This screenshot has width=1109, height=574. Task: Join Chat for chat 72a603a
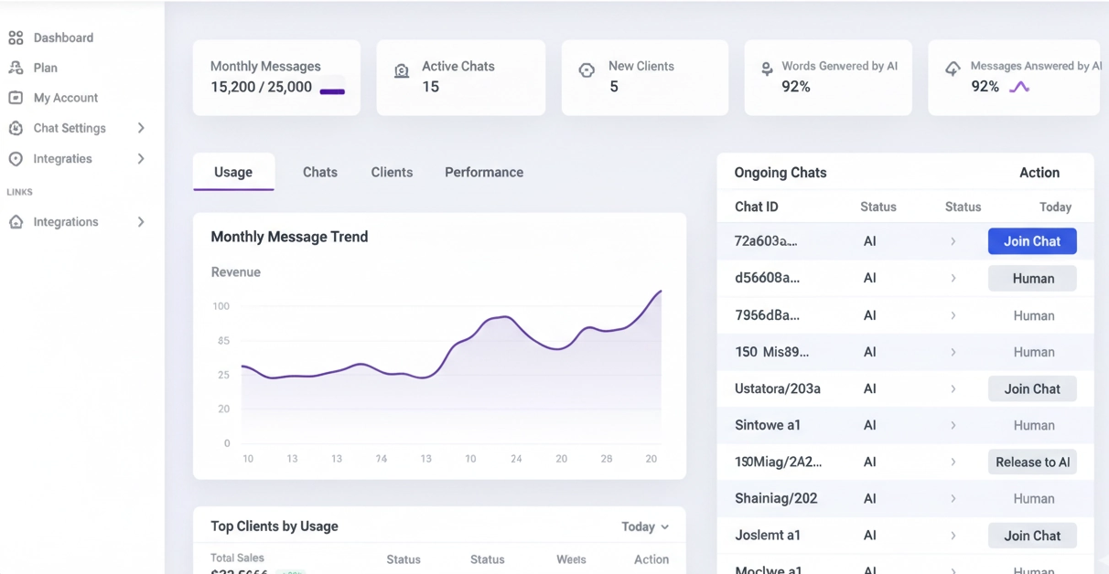pos(1031,241)
